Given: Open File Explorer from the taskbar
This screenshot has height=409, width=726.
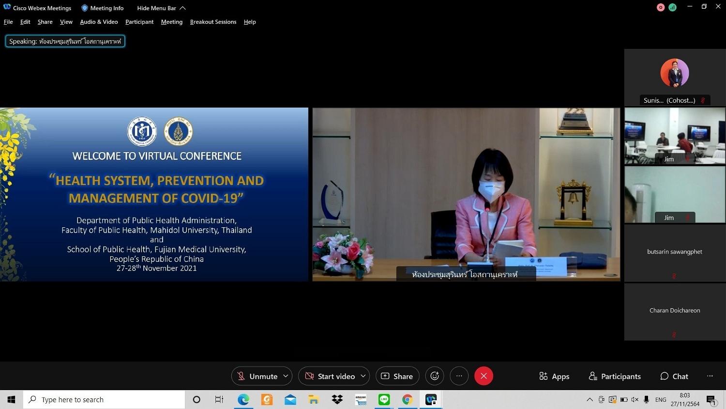Looking at the screenshot, I should click(x=314, y=400).
